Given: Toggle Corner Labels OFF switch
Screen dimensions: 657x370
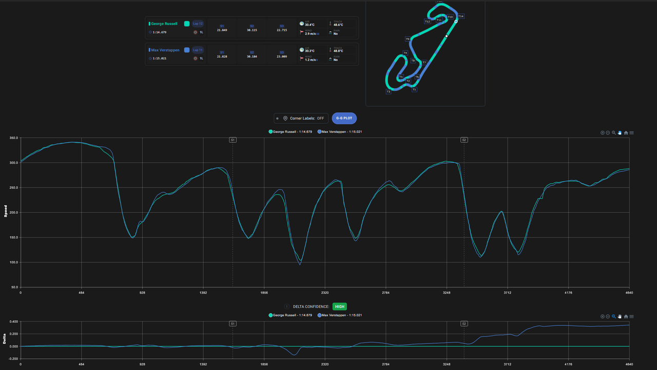Looking at the screenshot, I should point(301,118).
